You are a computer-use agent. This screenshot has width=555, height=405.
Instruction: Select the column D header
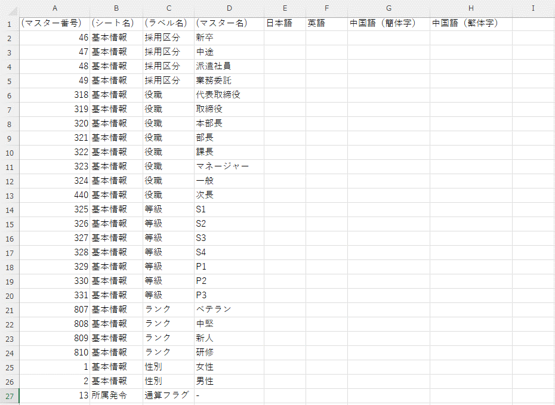[x=229, y=8]
